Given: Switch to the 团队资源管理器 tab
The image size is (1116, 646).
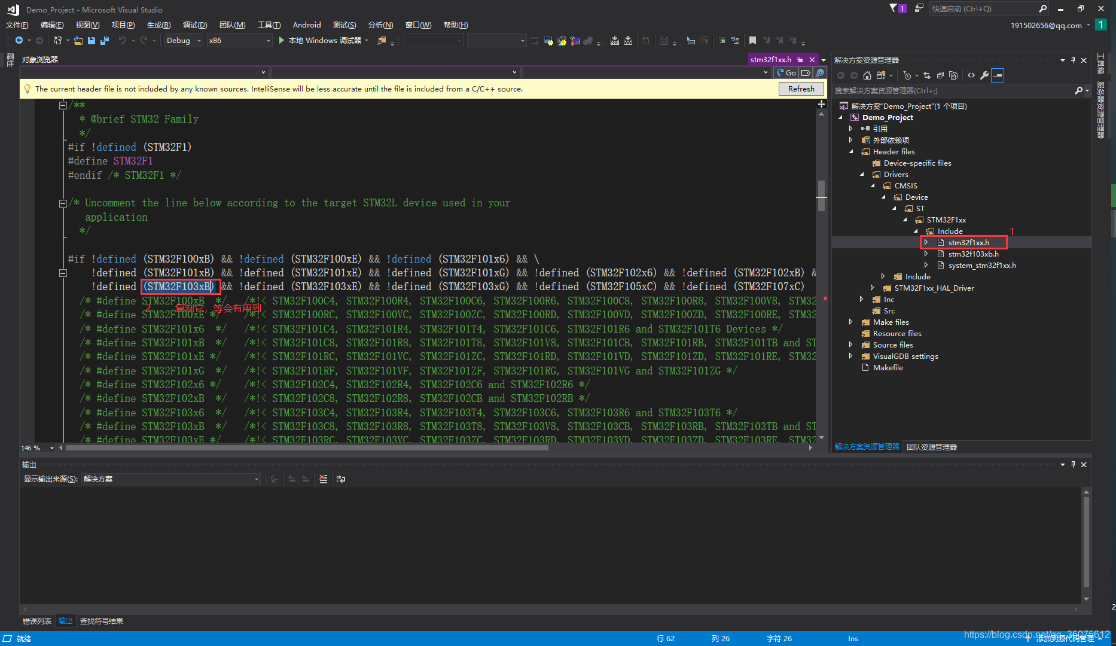Looking at the screenshot, I should (931, 447).
